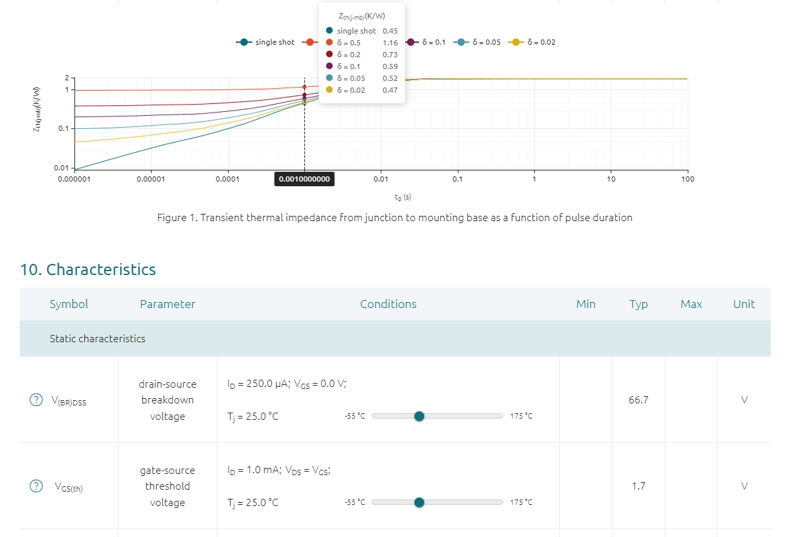
Task: Click the orange data point on the δ = 0.5 curve
Action: [x=304, y=87]
